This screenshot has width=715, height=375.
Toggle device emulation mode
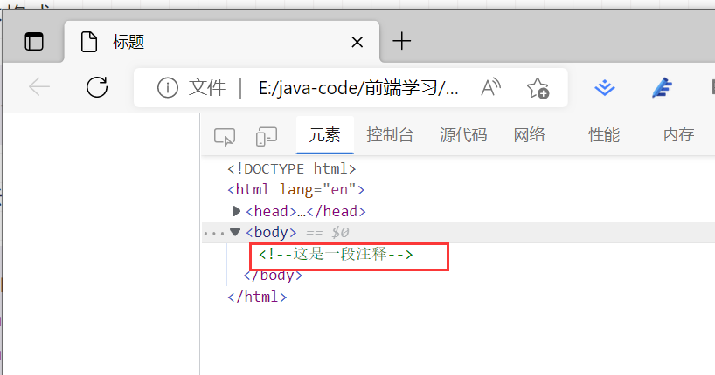[x=267, y=137]
